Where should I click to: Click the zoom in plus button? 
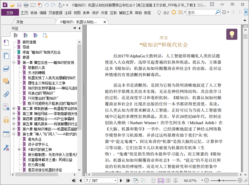coord(240,180)
